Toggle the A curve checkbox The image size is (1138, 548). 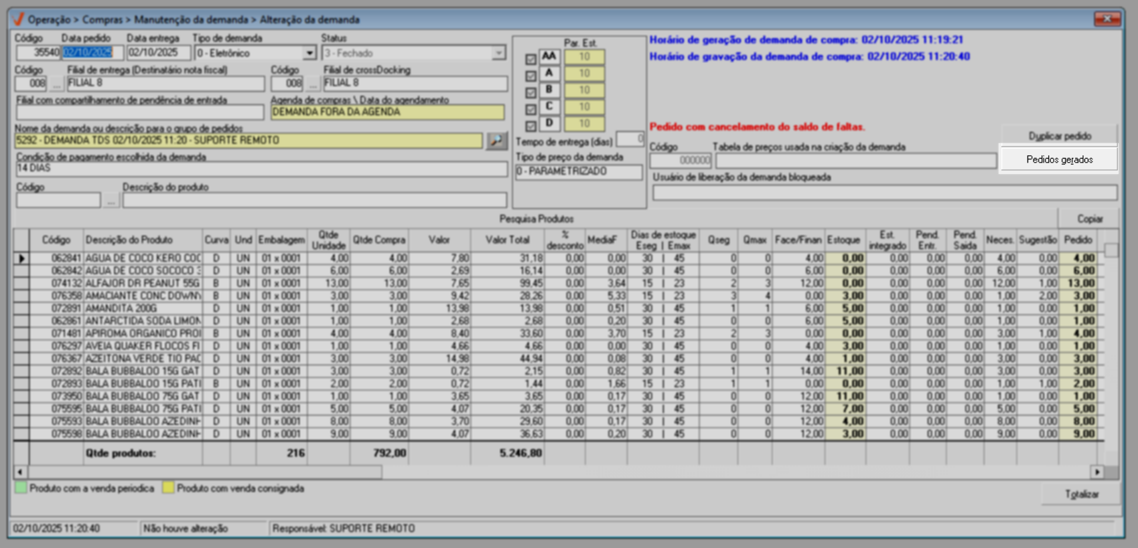[530, 76]
